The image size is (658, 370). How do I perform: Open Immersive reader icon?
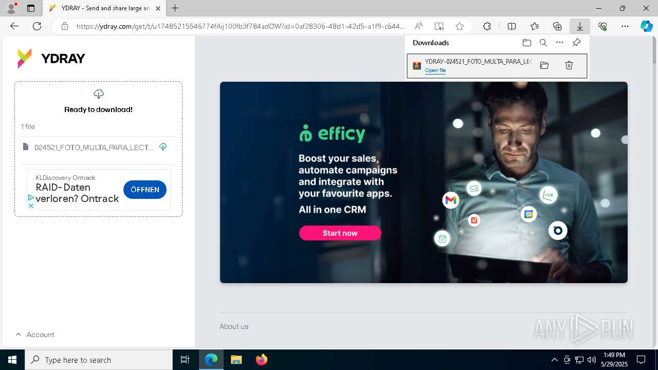click(439, 26)
